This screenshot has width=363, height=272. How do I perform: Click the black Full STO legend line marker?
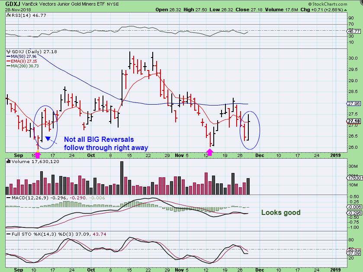(x=9, y=234)
